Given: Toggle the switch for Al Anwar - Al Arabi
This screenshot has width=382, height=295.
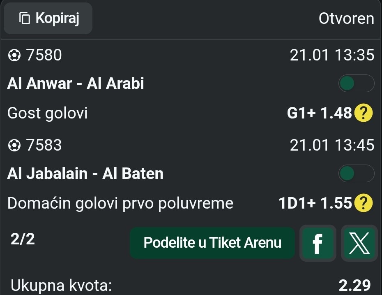Looking at the screenshot, I should pos(356,84).
